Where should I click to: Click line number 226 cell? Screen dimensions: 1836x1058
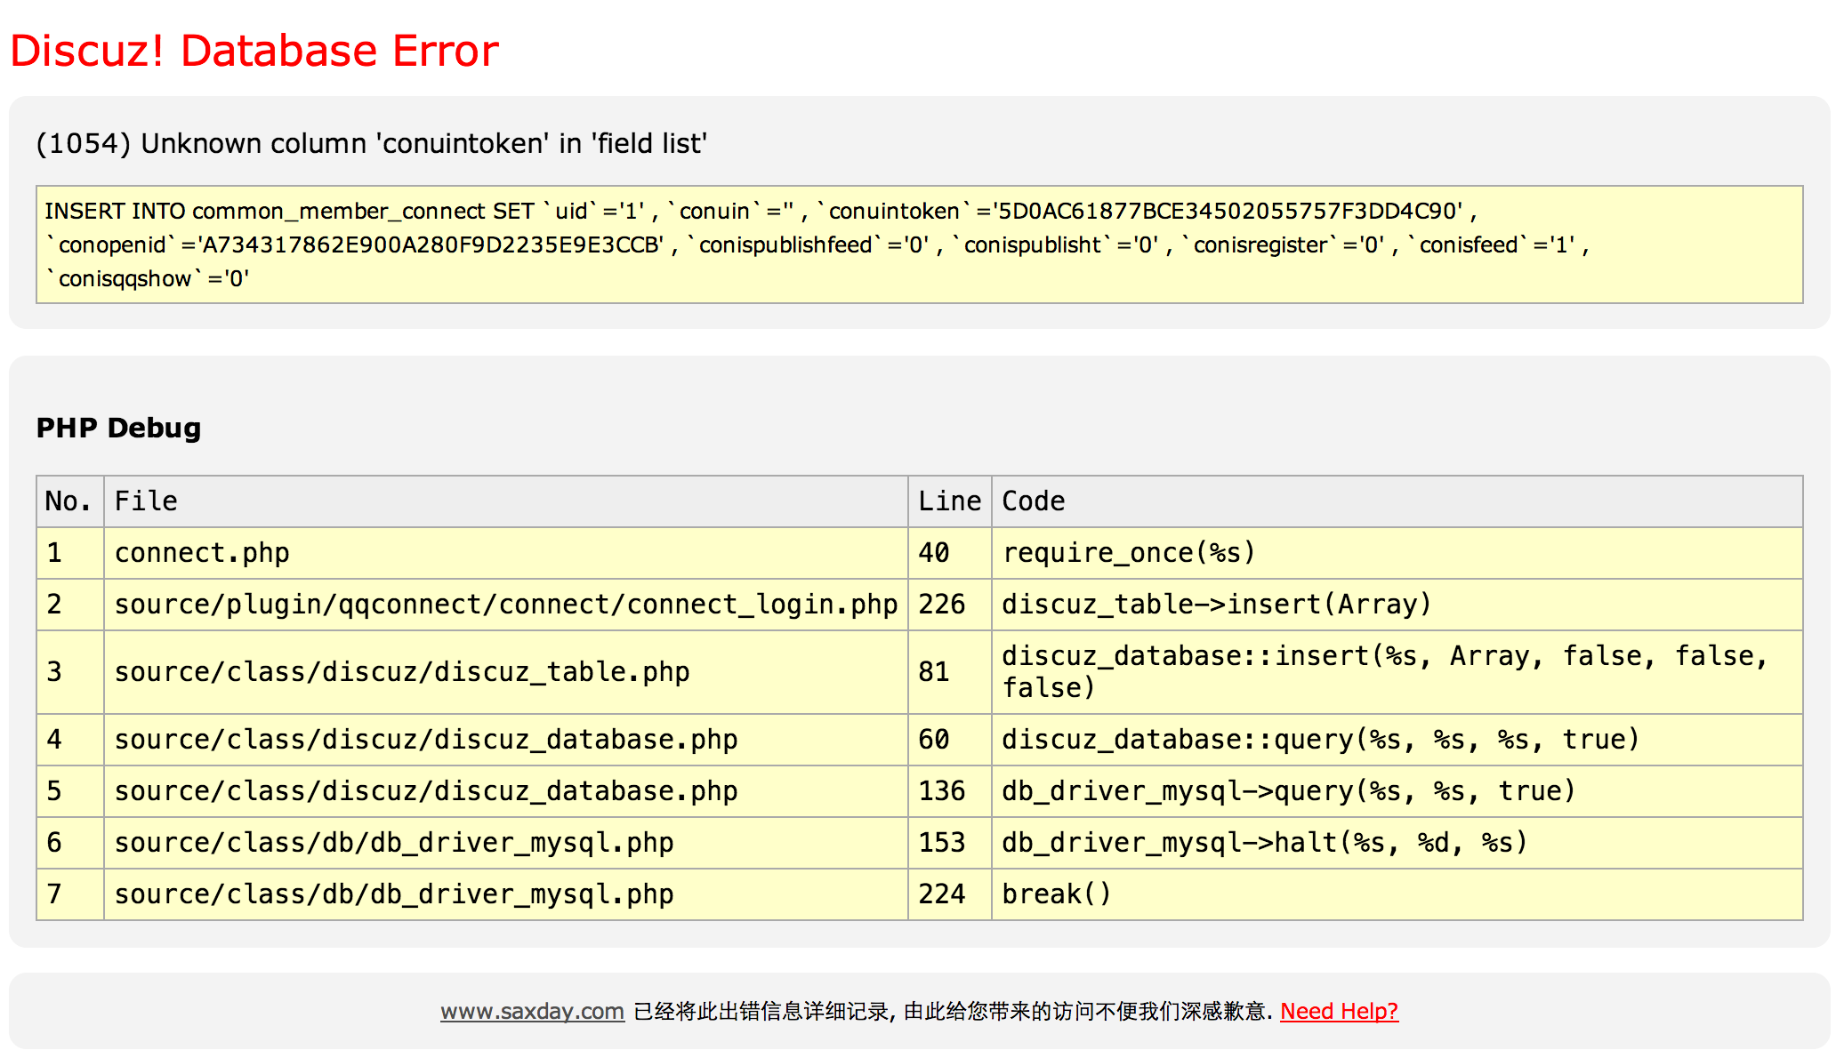(x=942, y=605)
